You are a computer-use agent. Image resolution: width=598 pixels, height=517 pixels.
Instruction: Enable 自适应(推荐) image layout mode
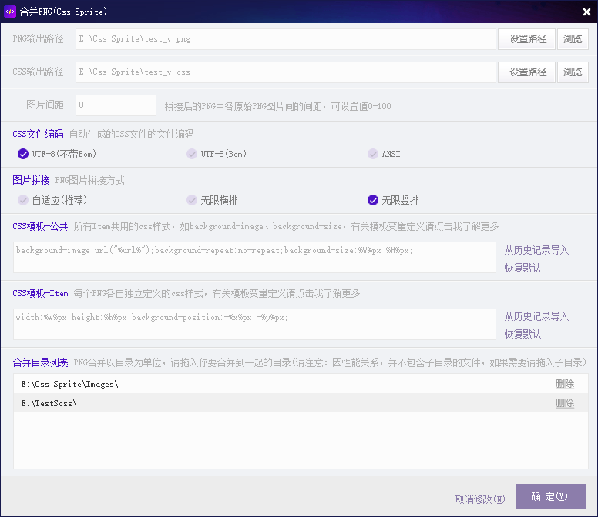coord(23,200)
